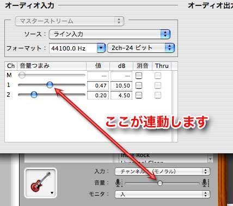This screenshot has width=233, height=206.
Task: Open the 入力 channel dropdown
Action: click(x=162, y=171)
